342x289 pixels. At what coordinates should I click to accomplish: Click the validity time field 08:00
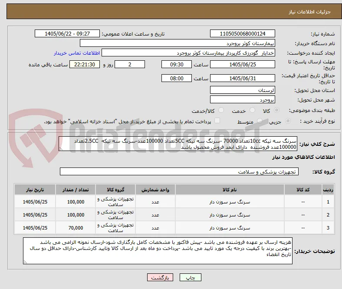pos(177,78)
